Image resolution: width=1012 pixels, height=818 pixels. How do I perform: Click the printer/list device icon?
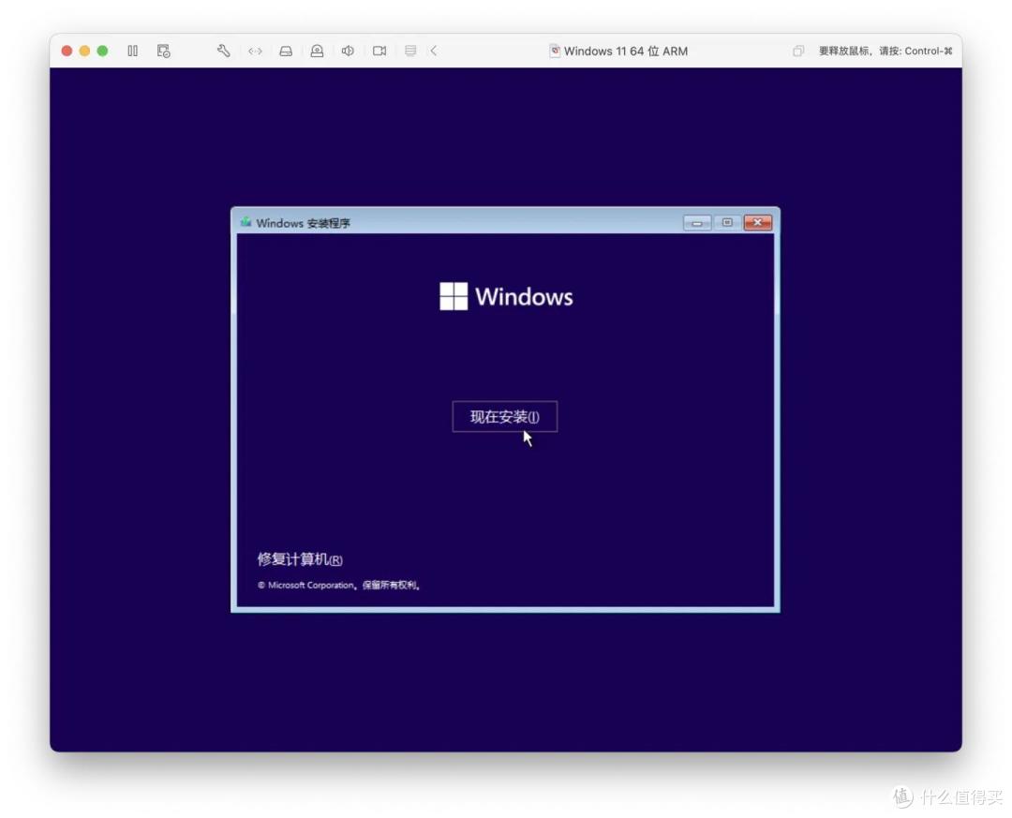coord(410,51)
